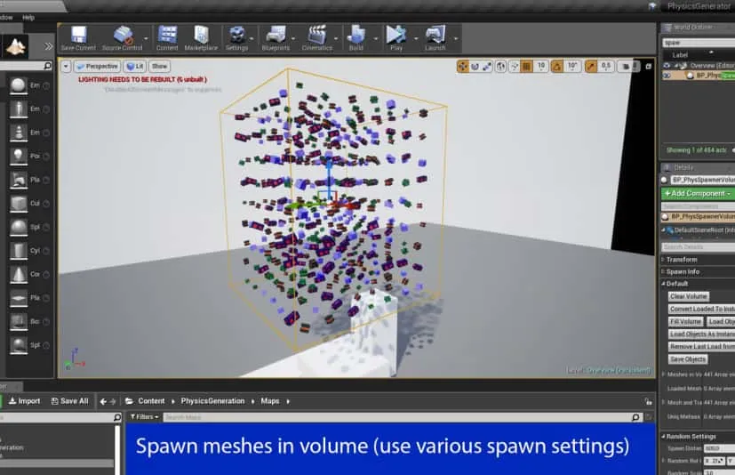Click maximize/restore viewport icon
Image resolution: width=735 pixels, height=475 pixels.
(649, 66)
